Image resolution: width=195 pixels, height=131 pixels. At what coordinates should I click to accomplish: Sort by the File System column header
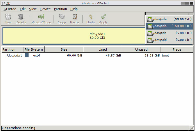(x=34, y=49)
